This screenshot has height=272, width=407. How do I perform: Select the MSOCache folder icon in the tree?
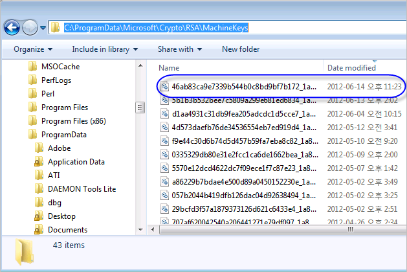click(32, 66)
